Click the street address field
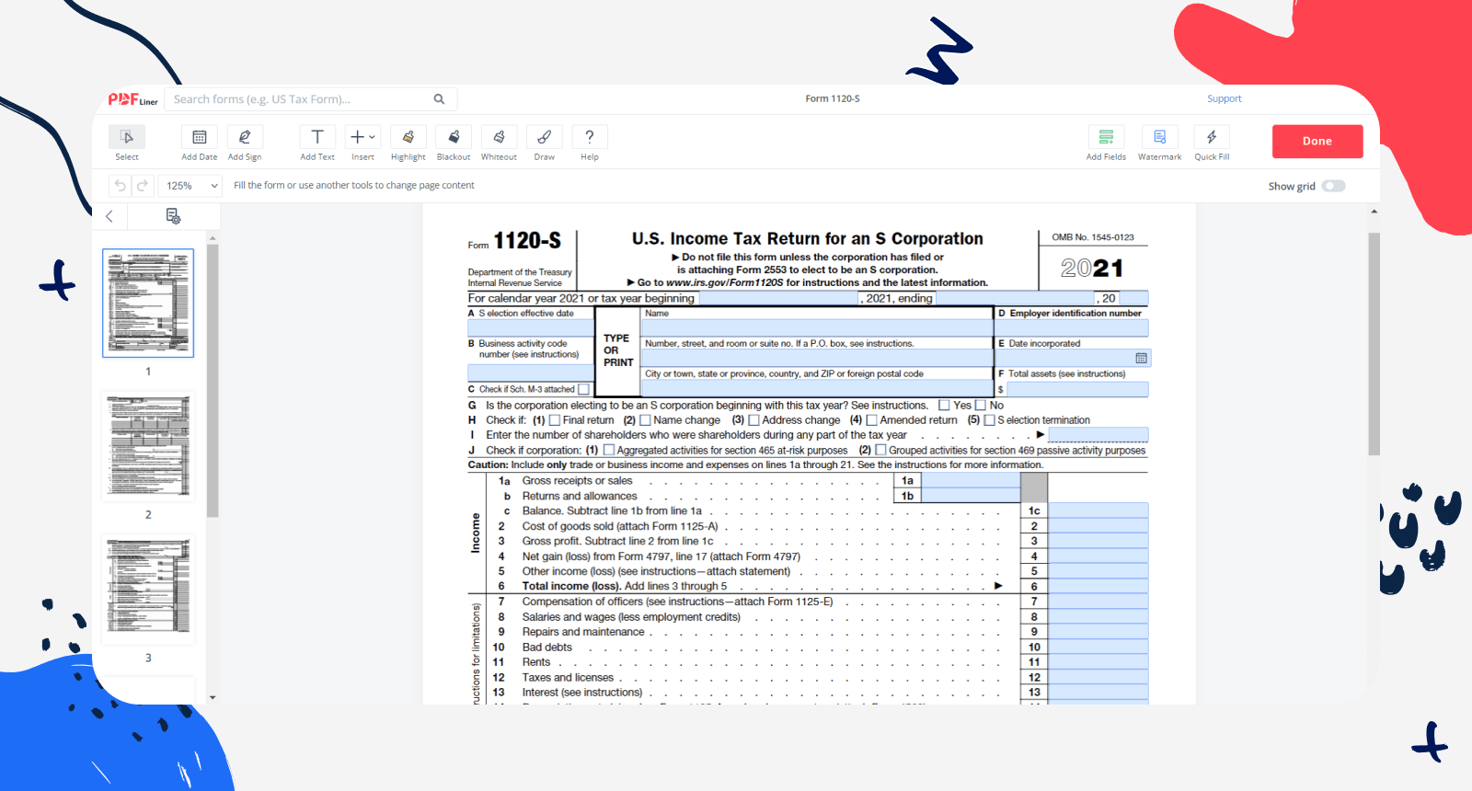This screenshot has height=791, width=1472. 817,358
